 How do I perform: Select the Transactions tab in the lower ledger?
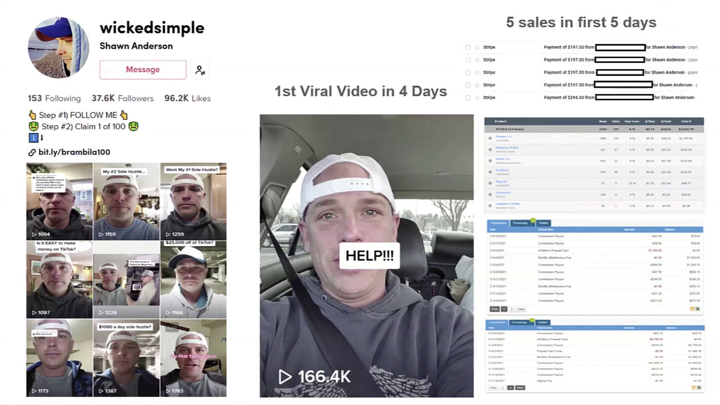pyautogui.click(x=497, y=322)
